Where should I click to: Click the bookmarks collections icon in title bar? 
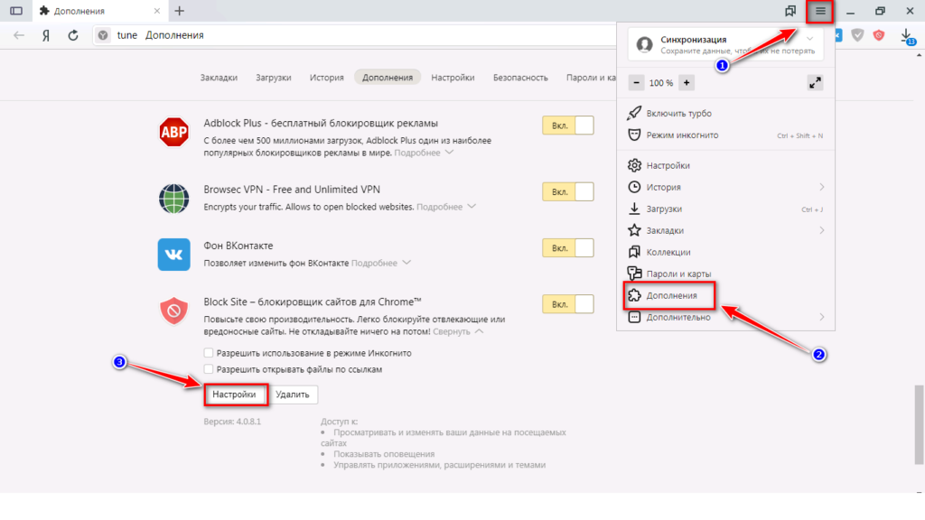coord(790,11)
